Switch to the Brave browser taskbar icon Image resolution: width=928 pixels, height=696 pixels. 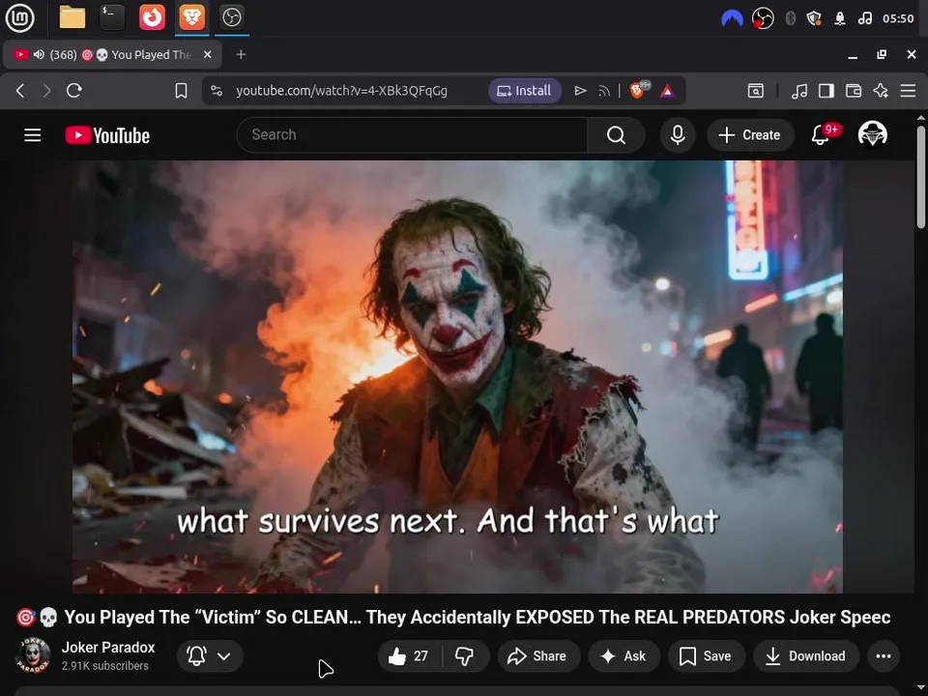point(192,17)
